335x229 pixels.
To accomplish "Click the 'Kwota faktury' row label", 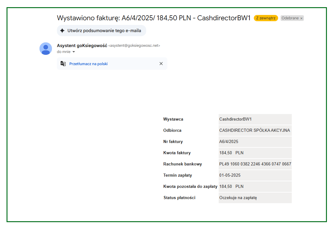I will pos(177,153).
